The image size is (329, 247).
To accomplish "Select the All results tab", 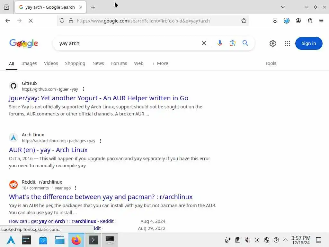I will pyautogui.click(x=12, y=64).
